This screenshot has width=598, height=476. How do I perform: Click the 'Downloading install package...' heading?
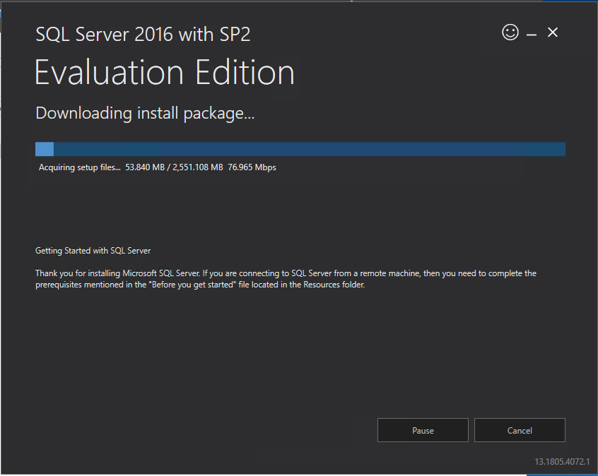pos(145,113)
